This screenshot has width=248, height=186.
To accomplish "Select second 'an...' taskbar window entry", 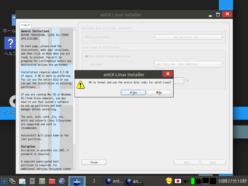I will coord(134,181).
